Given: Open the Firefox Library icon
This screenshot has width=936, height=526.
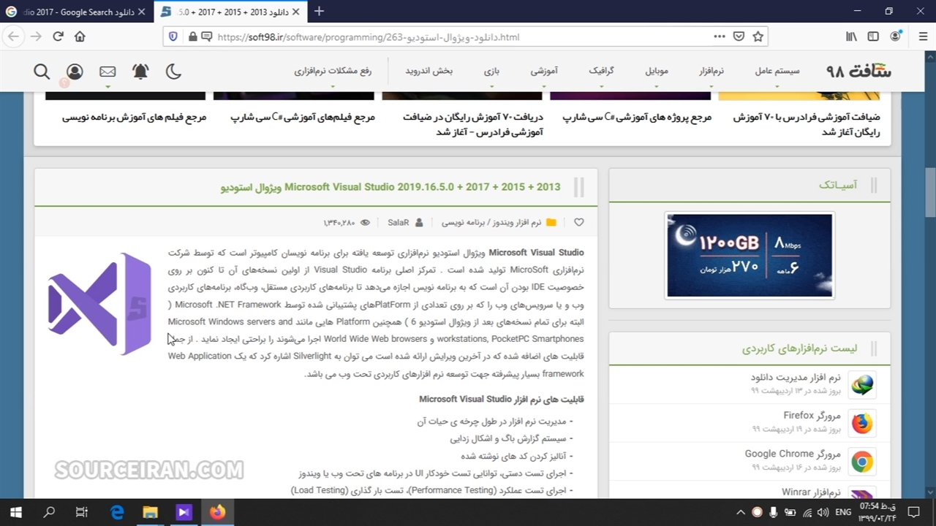Looking at the screenshot, I should 851,37.
